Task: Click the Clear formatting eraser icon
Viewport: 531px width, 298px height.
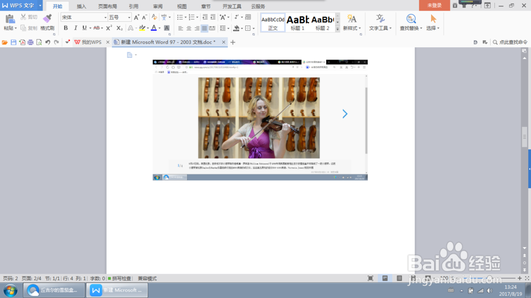Action: click(154, 17)
